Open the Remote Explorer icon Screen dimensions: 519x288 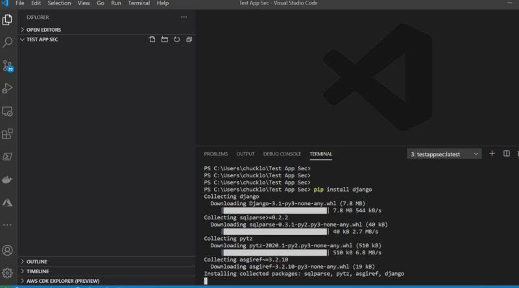pos(7,111)
